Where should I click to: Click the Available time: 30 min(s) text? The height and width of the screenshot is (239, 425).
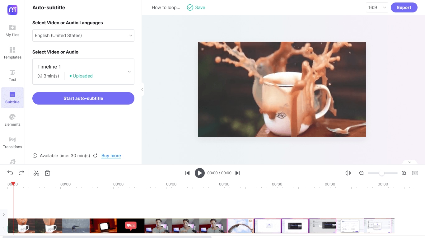65,156
